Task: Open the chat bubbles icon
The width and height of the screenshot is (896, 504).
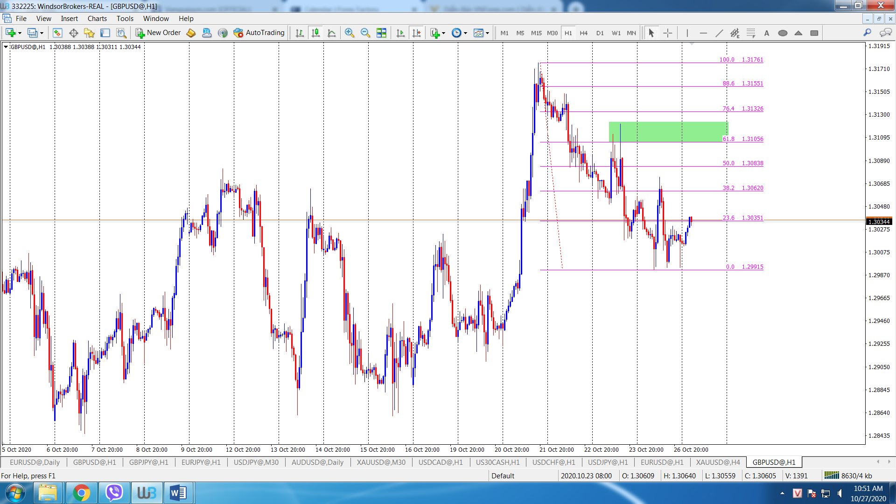Action: point(885,33)
